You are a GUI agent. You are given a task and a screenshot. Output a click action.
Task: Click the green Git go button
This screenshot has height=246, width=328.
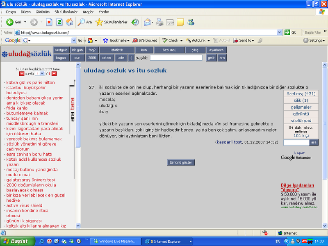[x=290, y=32]
